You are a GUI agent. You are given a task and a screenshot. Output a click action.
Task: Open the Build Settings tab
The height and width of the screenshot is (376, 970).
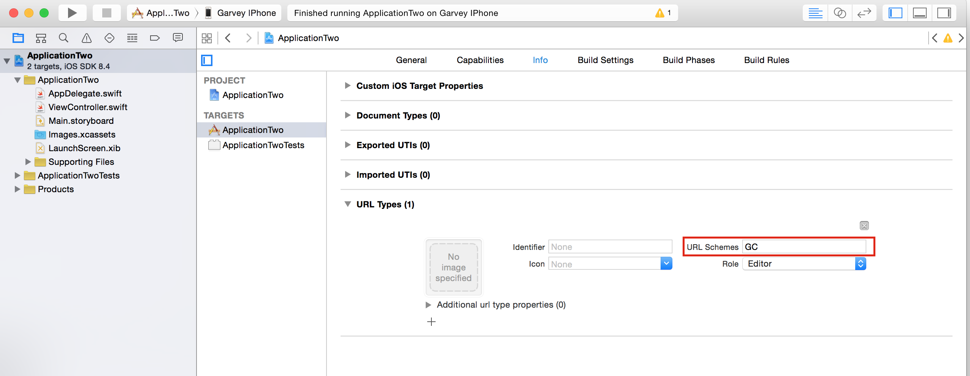coord(605,60)
